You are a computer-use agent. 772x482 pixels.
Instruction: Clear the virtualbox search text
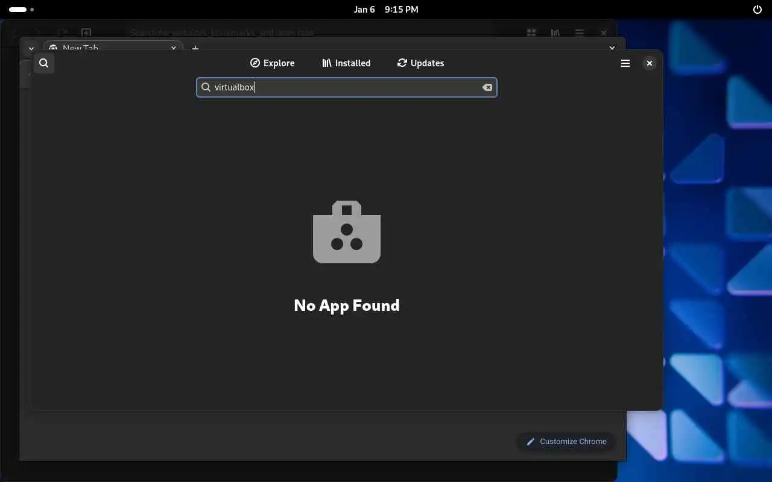pyautogui.click(x=487, y=87)
